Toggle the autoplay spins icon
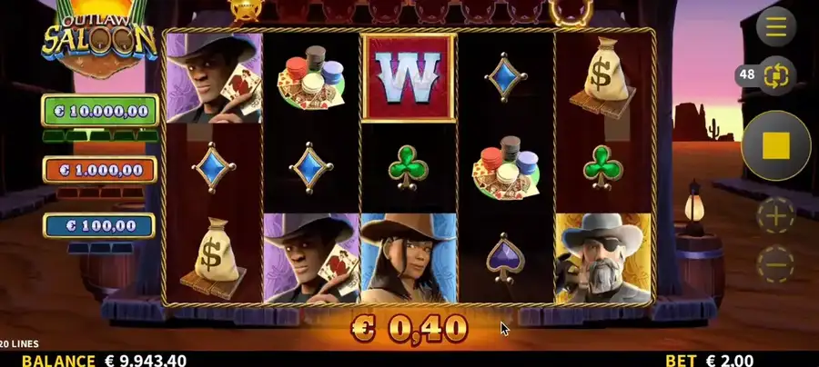 (x=776, y=75)
